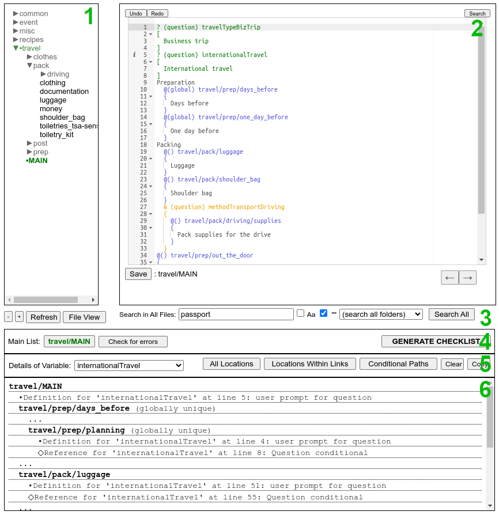The width and height of the screenshot is (499, 515).
Task: Open the toiletry_kit file
Action: 56,135
